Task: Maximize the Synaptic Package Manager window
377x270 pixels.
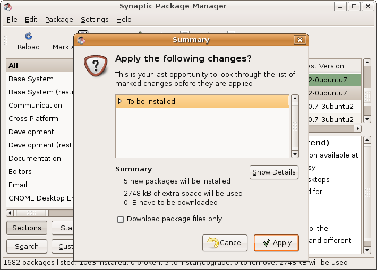Action: coord(354,6)
